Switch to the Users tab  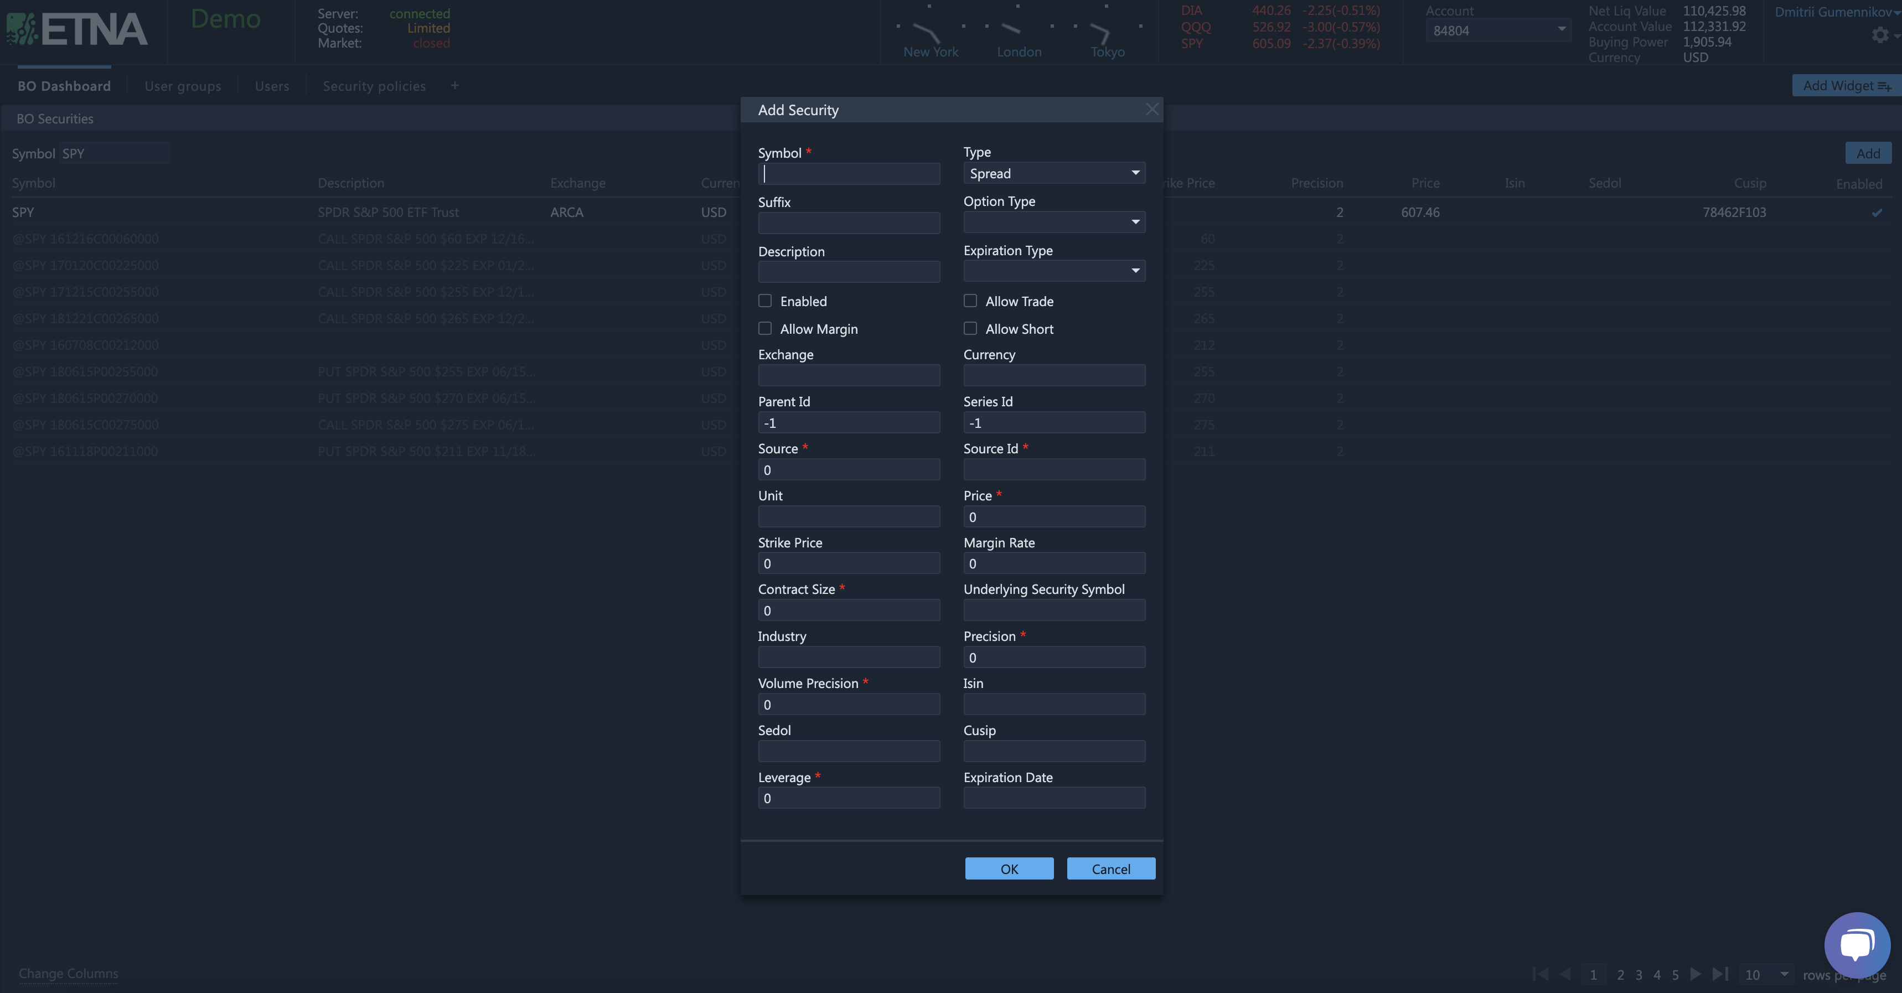pyautogui.click(x=272, y=86)
